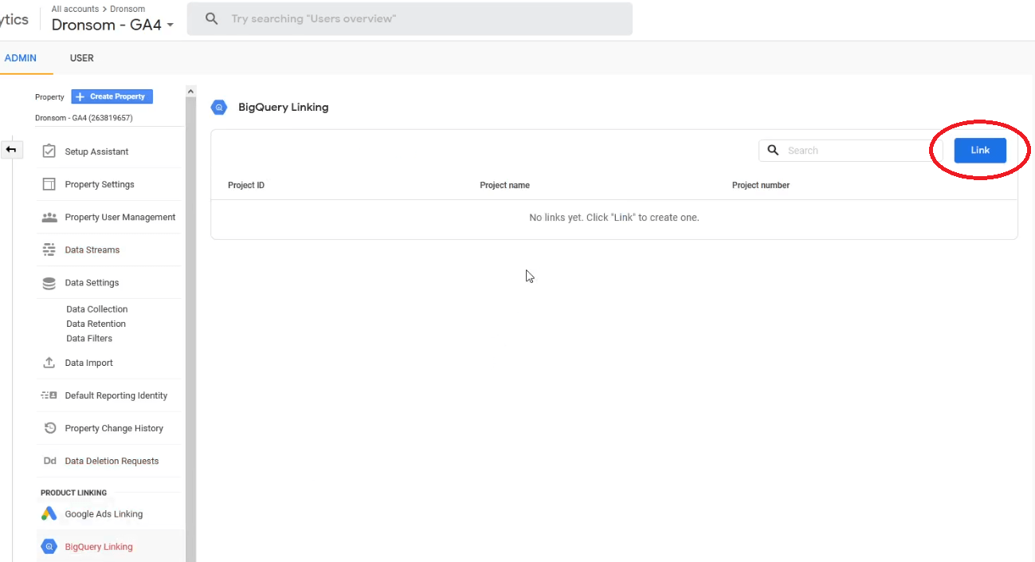Viewport: 1035px width, 562px height.
Task: Click the Data Deletion Requests Dd icon
Action: pos(49,461)
